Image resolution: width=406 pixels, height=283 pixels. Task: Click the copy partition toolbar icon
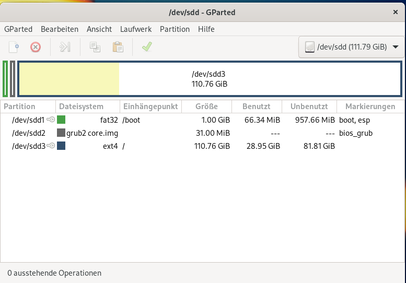point(95,47)
